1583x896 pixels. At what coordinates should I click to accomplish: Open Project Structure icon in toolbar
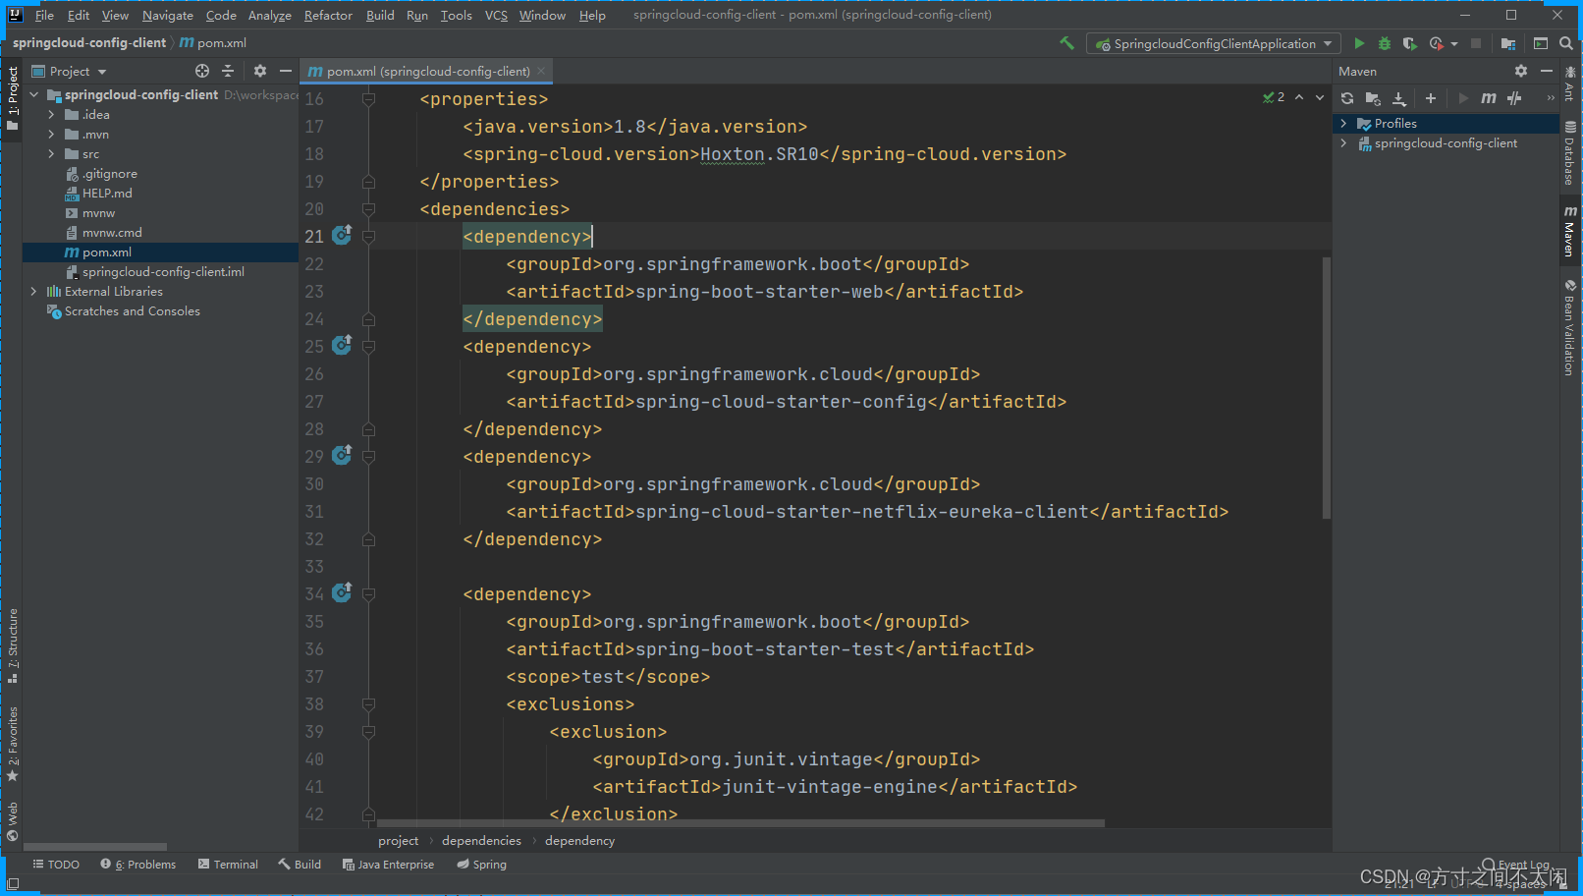click(x=1508, y=43)
